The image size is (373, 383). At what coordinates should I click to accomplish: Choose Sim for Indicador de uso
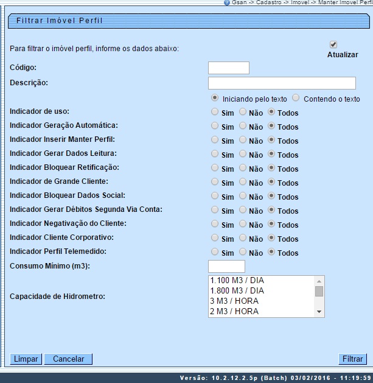215,112
